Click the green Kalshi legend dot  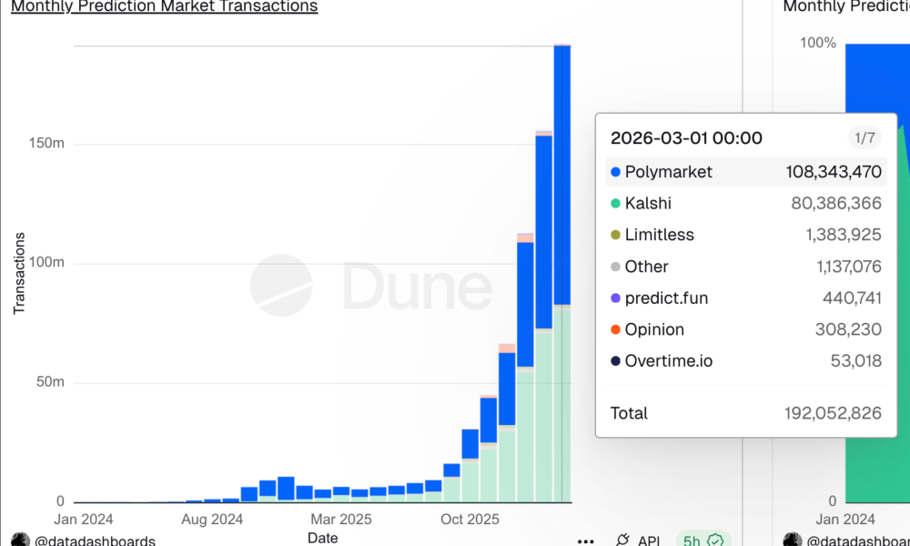coord(613,203)
